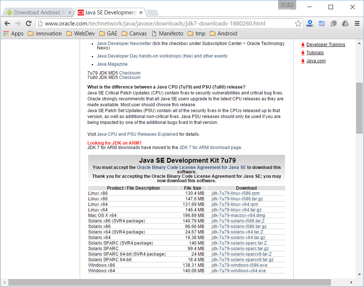Download jdk-7u79-solaris-i586.tar.Z
Viewport: 364px width, 287px height.
click(238, 221)
